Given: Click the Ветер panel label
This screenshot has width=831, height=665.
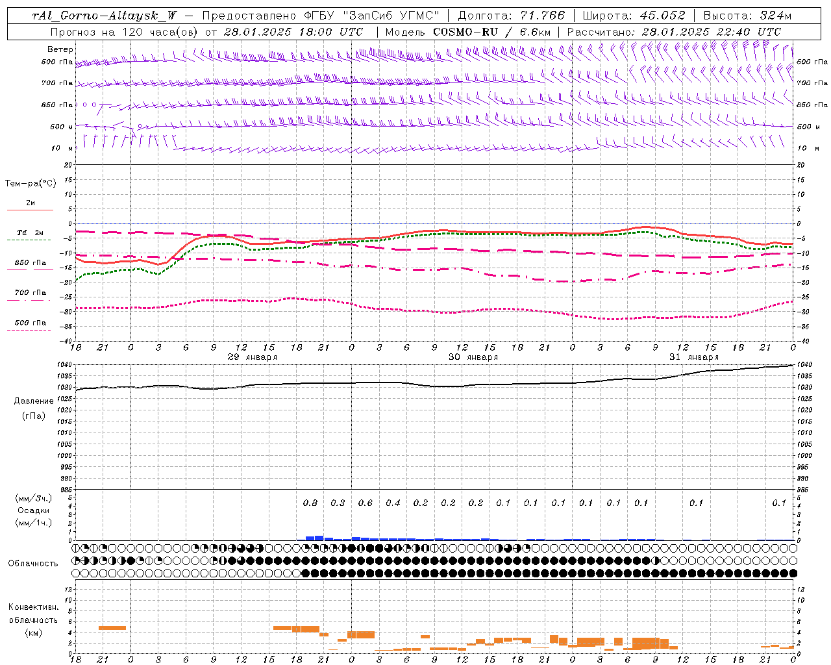Looking at the screenshot, I should [x=60, y=49].
